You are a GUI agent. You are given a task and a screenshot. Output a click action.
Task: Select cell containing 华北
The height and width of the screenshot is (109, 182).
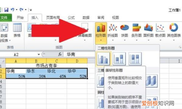click(57, 71)
